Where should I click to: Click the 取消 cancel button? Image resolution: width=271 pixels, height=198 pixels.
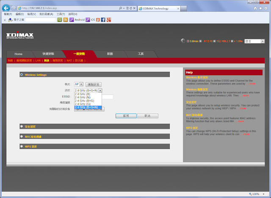pyautogui.click(x=148, y=116)
